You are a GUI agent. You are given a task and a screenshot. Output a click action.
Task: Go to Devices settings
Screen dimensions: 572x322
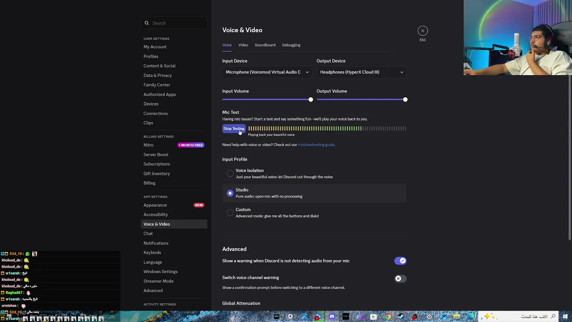[151, 104]
